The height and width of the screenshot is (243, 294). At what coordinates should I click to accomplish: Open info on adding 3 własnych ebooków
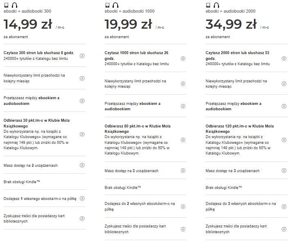click(x=284, y=207)
